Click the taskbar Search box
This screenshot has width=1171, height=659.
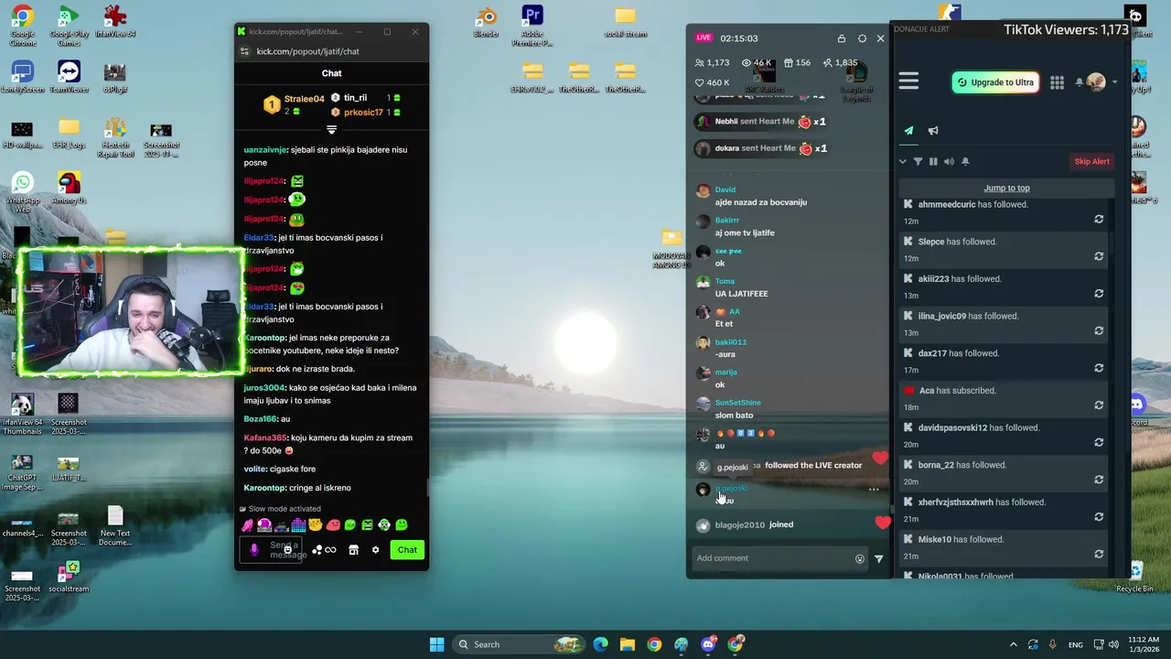click(519, 644)
